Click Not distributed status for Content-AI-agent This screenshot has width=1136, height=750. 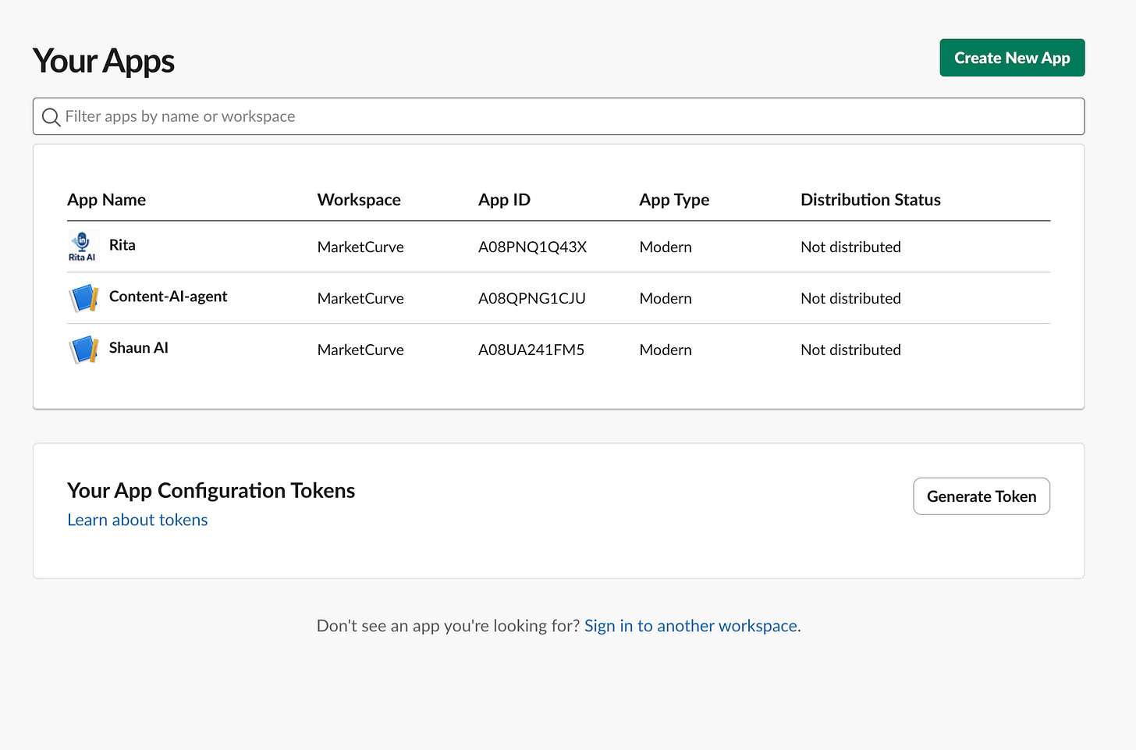click(850, 298)
